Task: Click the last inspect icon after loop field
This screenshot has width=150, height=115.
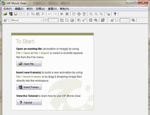Action: point(134,20)
